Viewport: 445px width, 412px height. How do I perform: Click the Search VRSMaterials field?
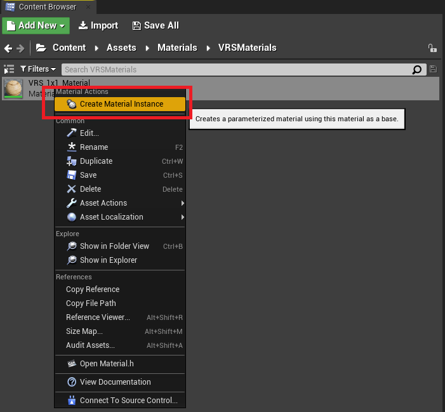coord(244,70)
